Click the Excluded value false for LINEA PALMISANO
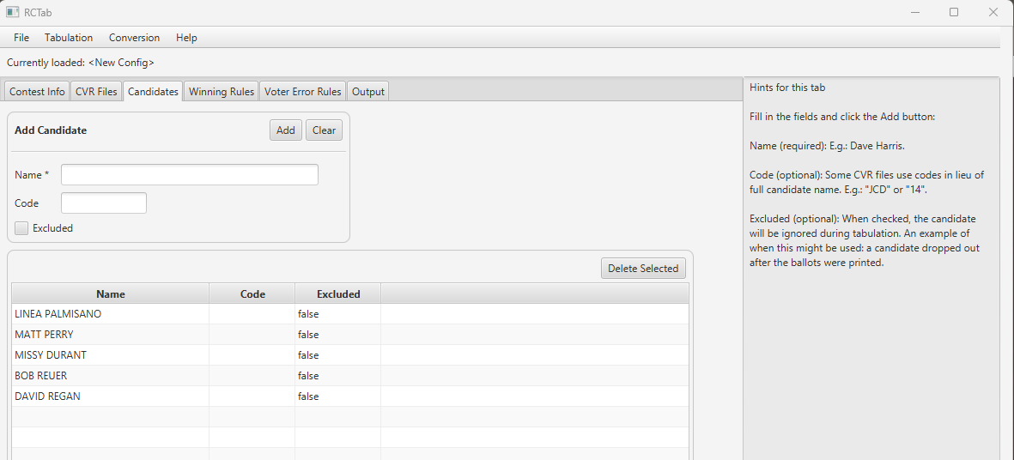This screenshot has height=460, width=1014. tap(308, 314)
